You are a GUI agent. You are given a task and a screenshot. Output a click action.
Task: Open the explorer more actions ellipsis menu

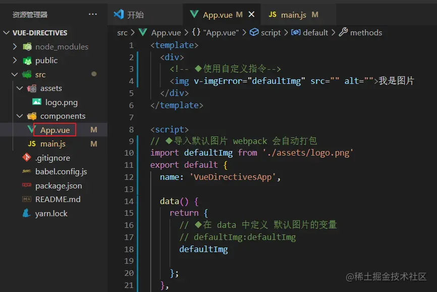point(92,14)
